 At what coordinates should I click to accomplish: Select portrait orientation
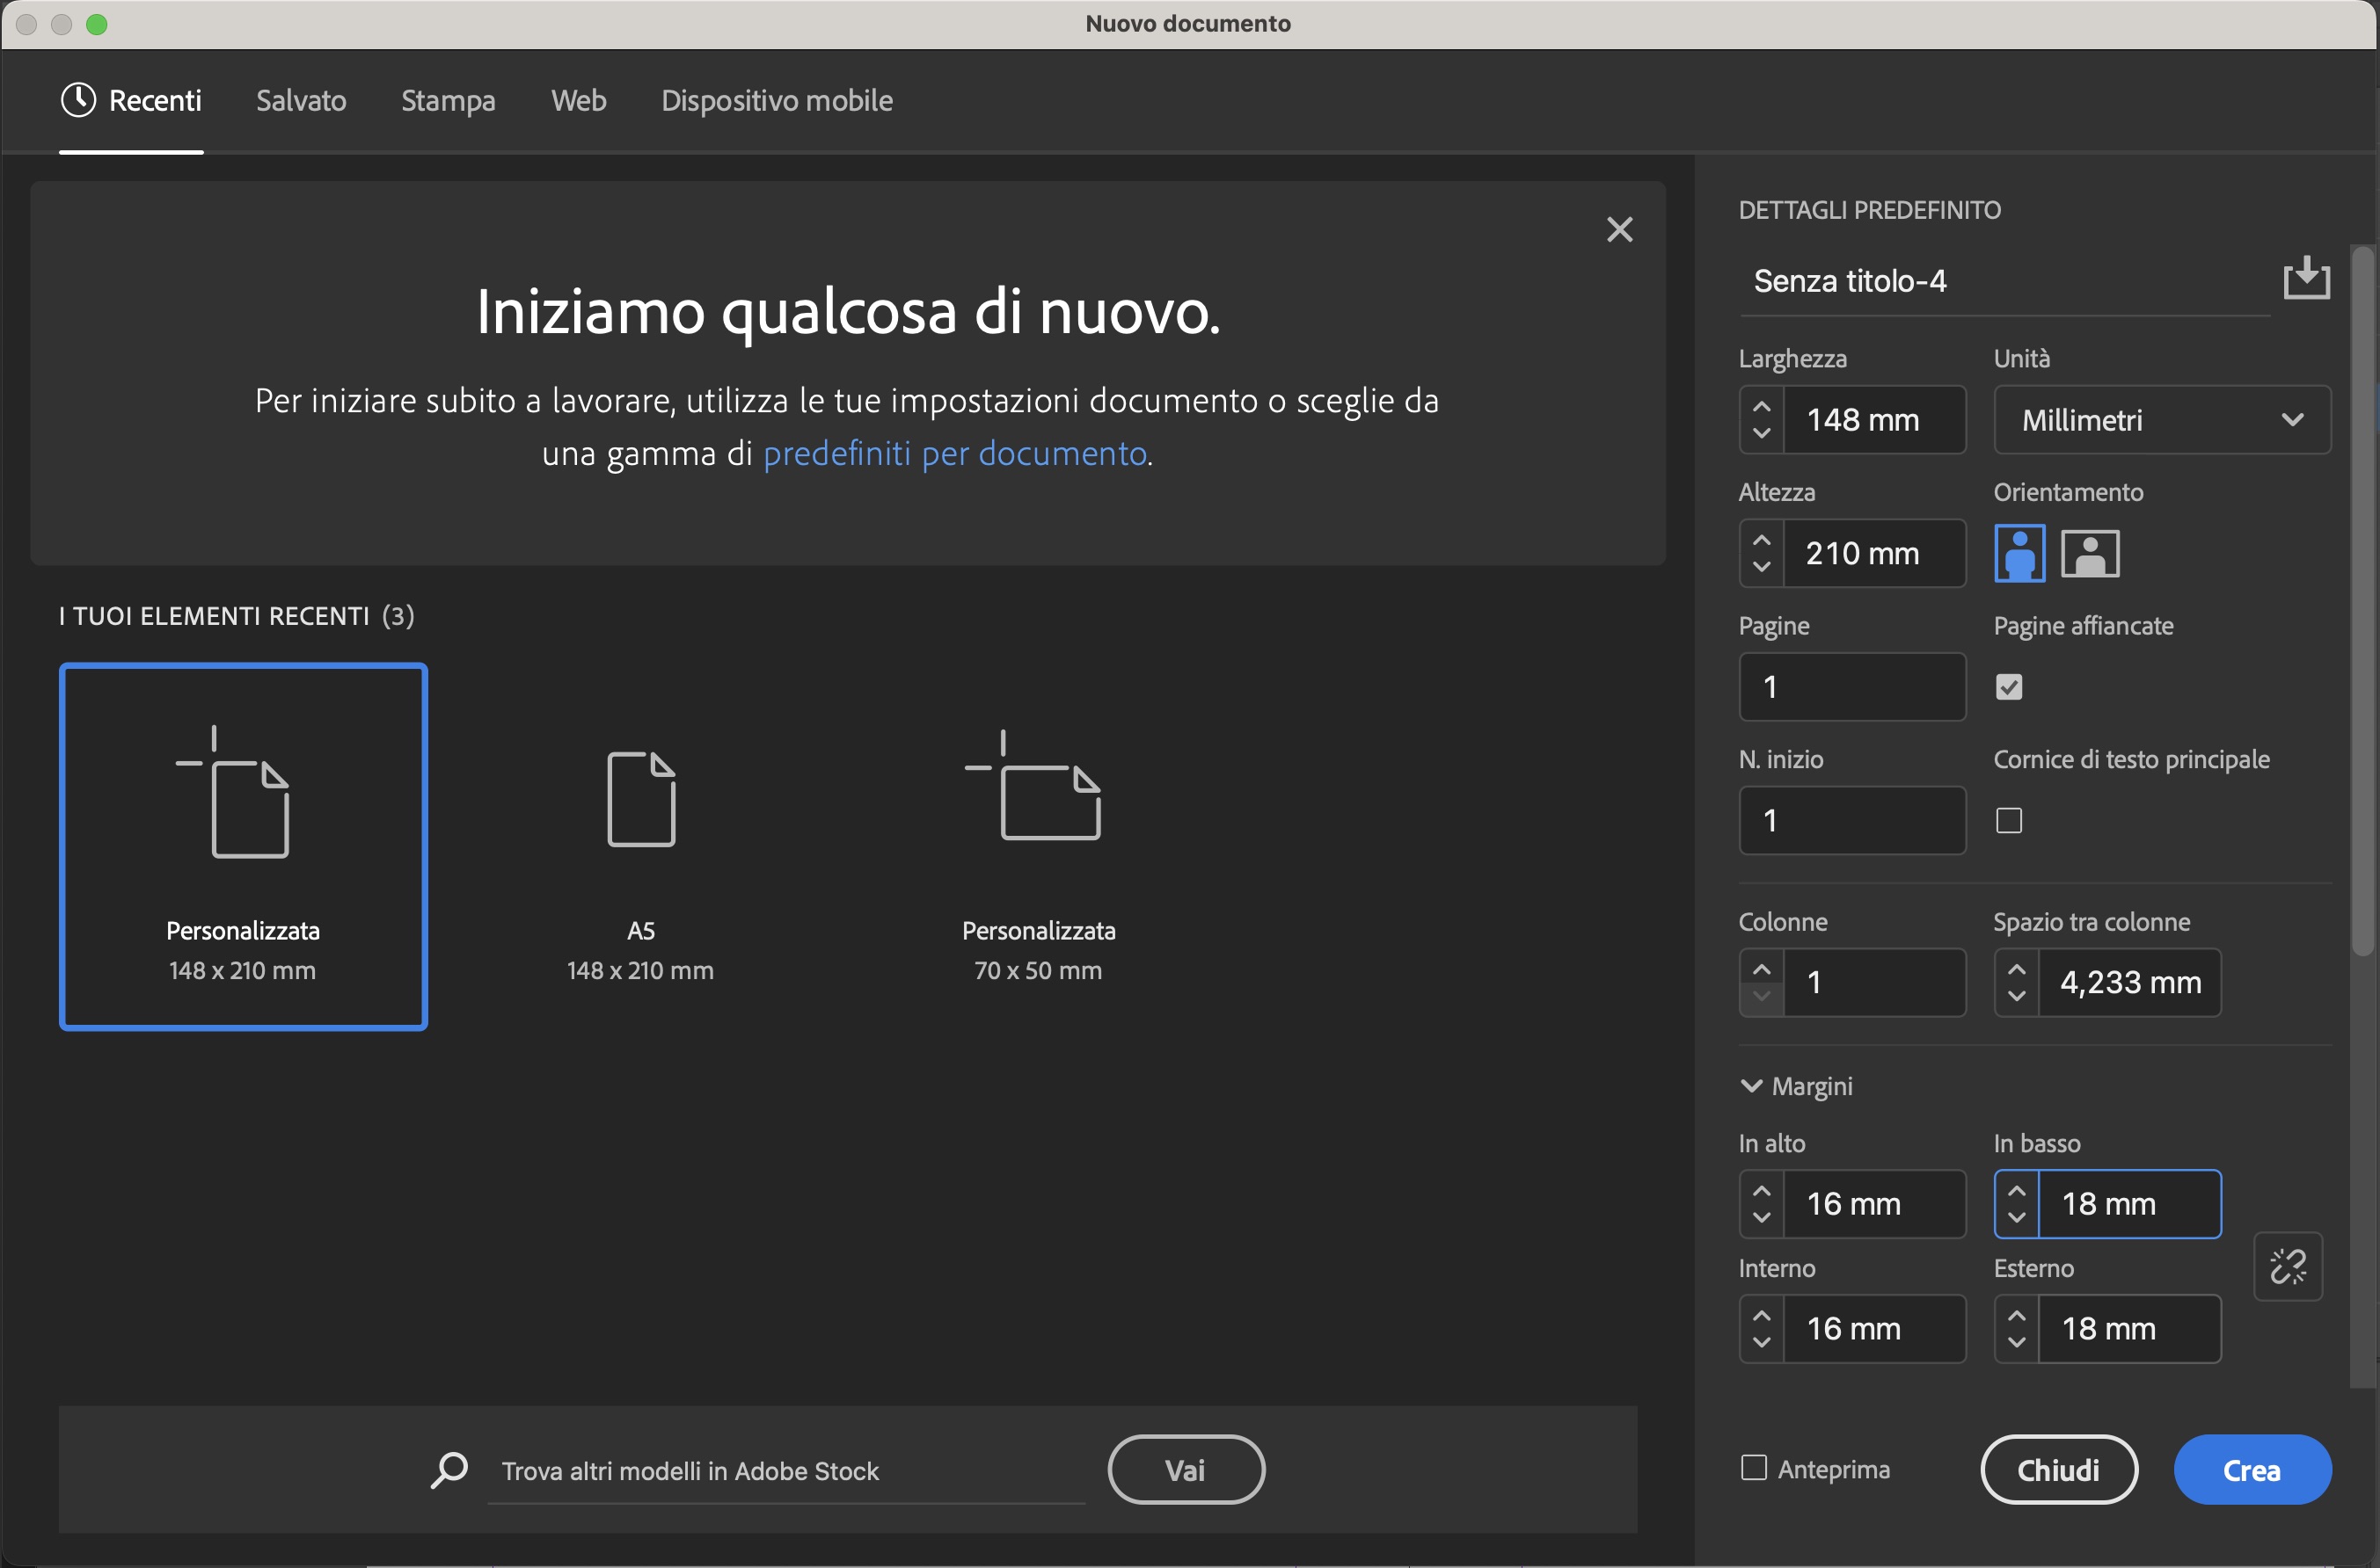2020,553
